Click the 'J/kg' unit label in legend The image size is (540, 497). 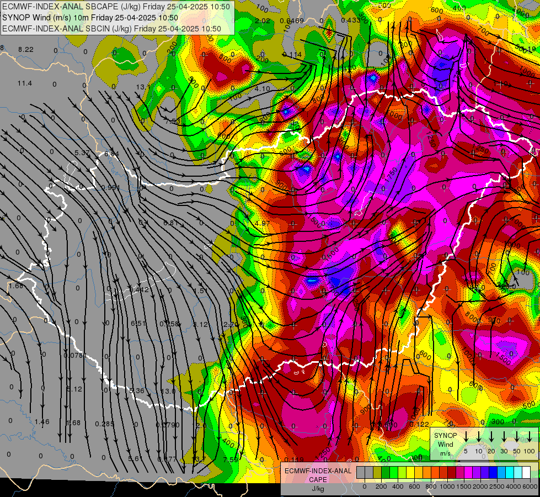coord(318,488)
